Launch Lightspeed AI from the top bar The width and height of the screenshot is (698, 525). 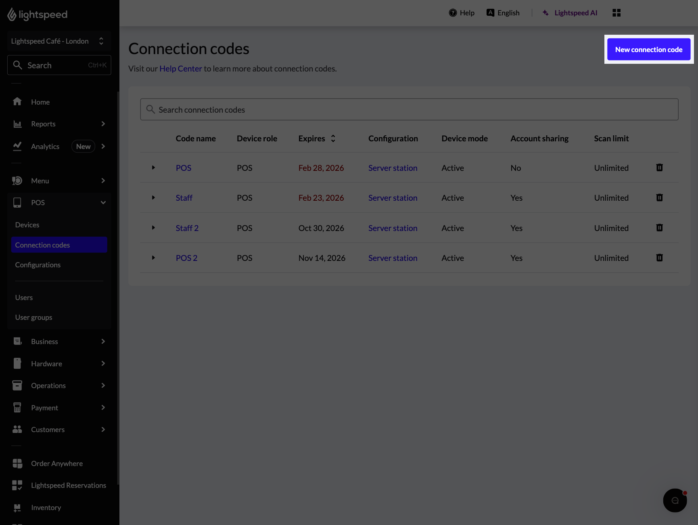(x=570, y=13)
